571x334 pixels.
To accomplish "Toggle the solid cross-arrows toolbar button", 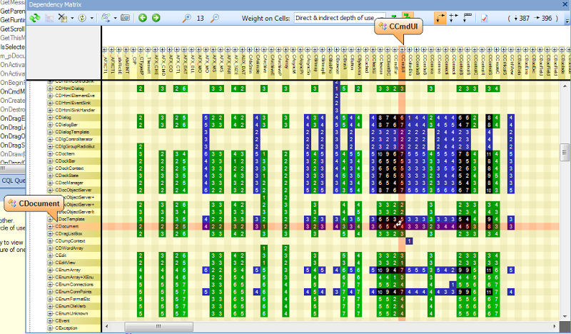I will 454,18.
